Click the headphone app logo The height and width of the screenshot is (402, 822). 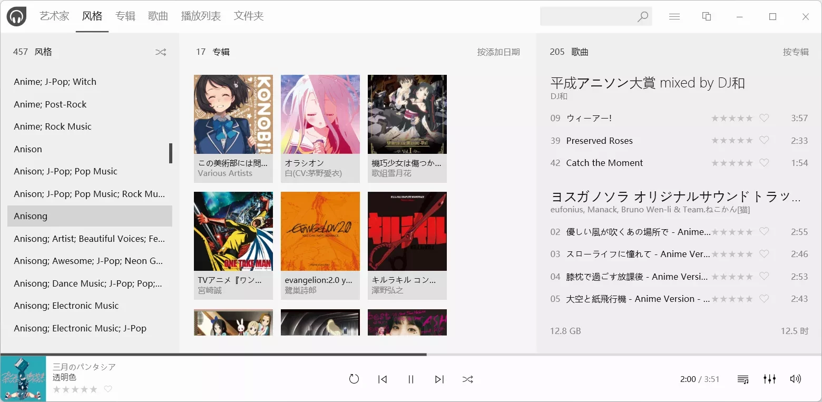(16, 16)
